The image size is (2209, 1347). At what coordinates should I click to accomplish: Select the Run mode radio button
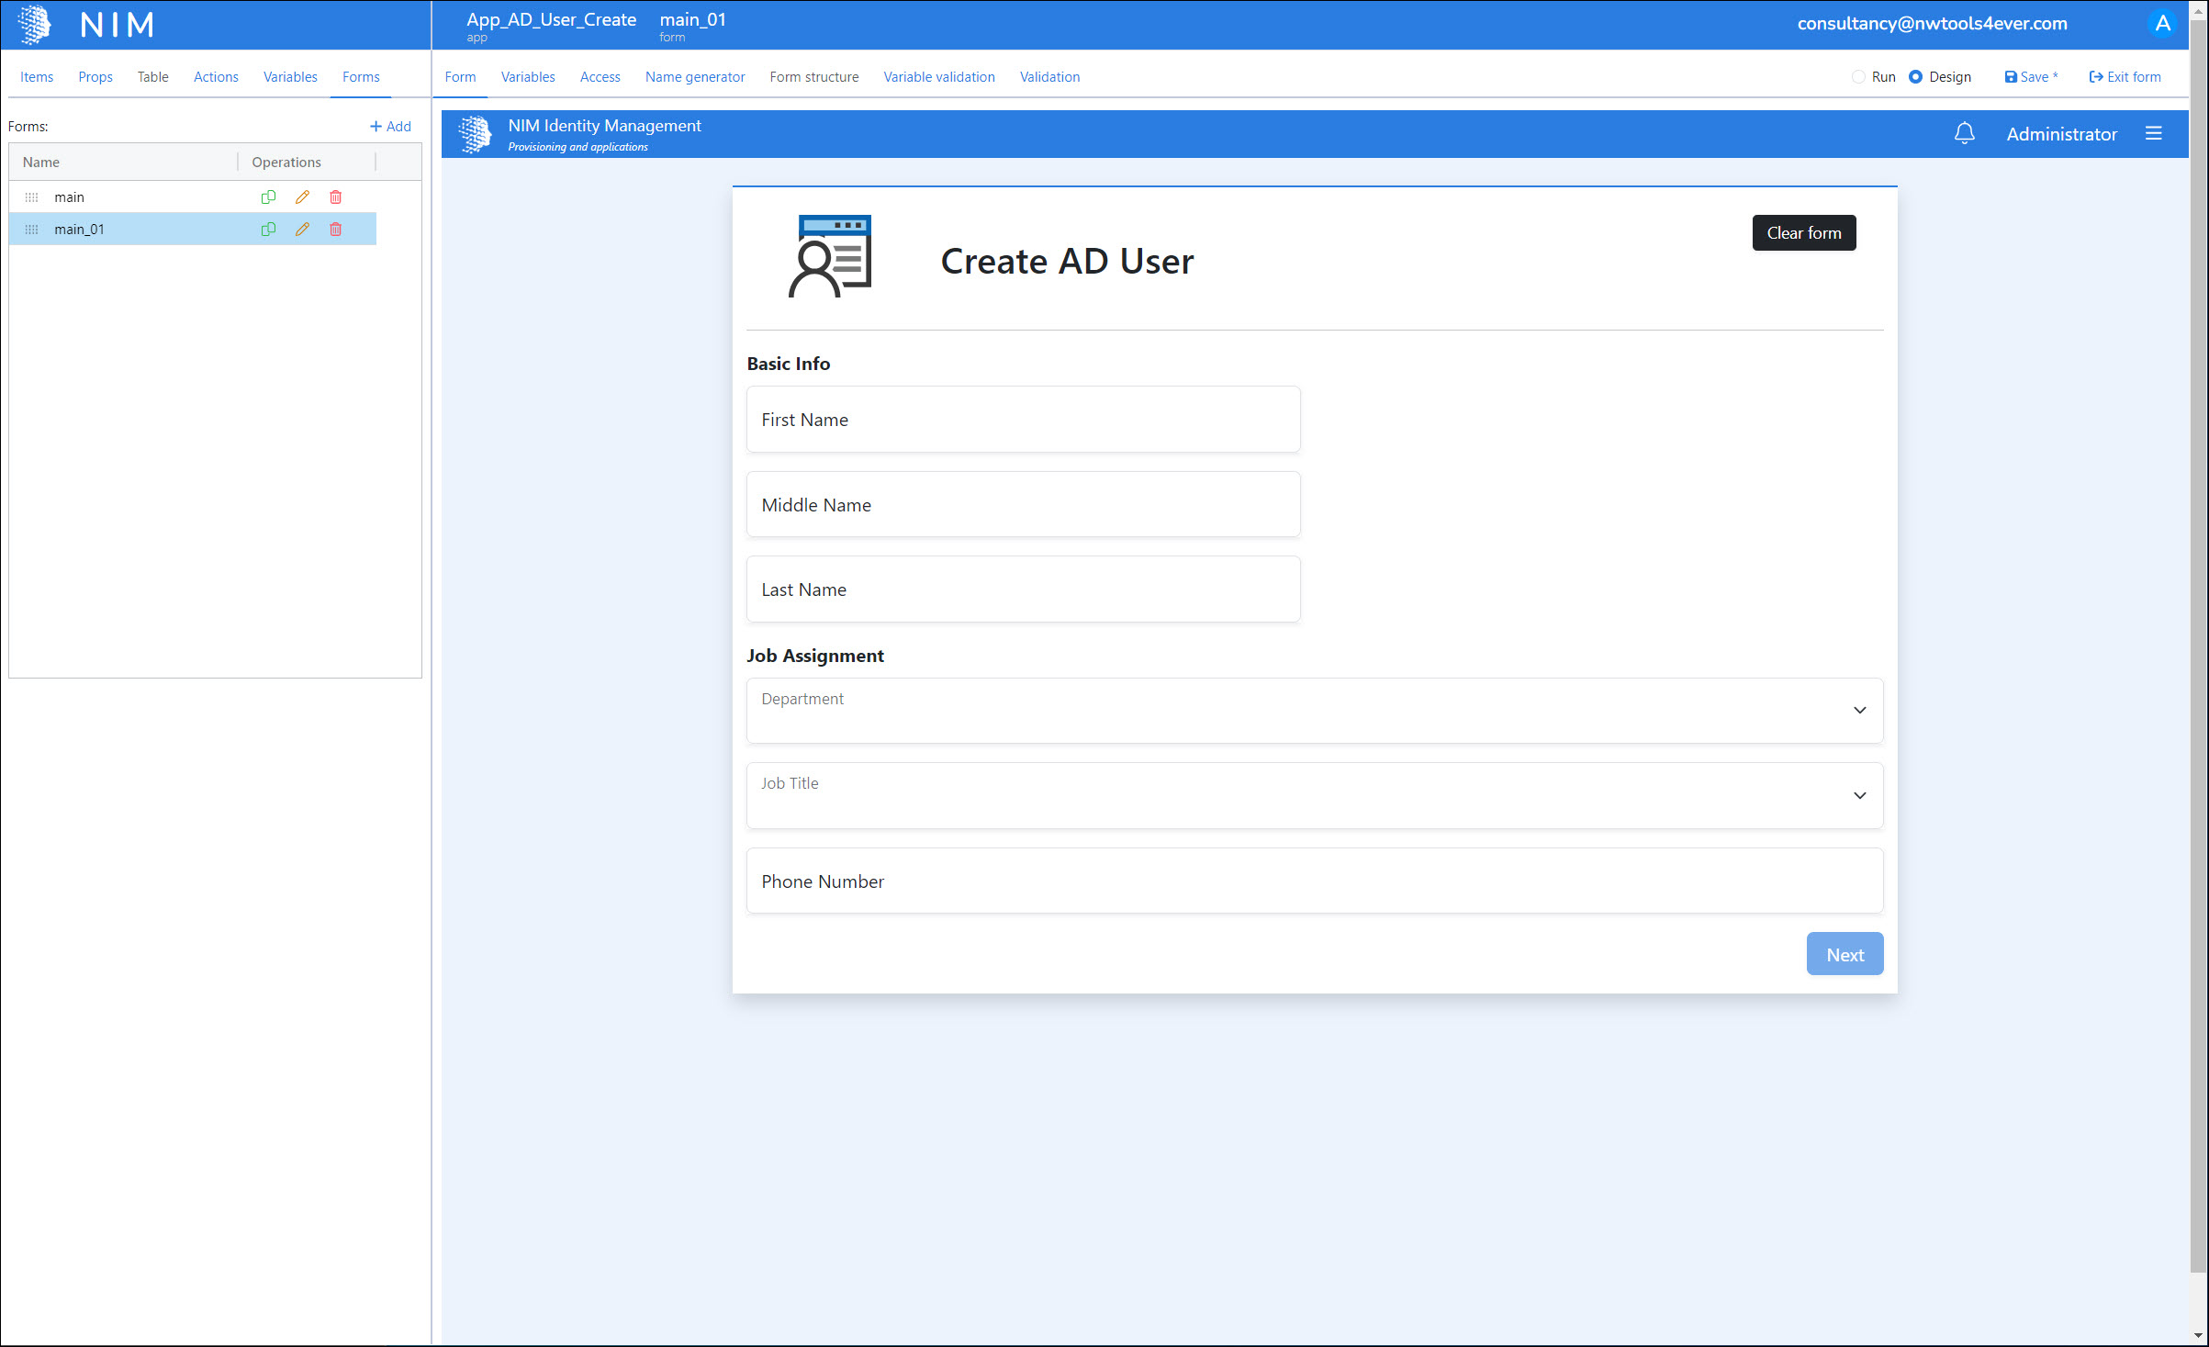[x=1858, y=77]
